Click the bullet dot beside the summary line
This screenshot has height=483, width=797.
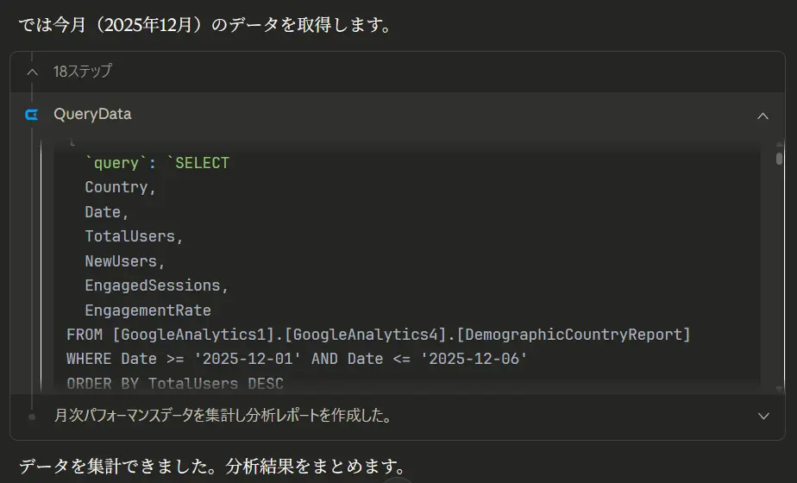[x=32, y=416]
